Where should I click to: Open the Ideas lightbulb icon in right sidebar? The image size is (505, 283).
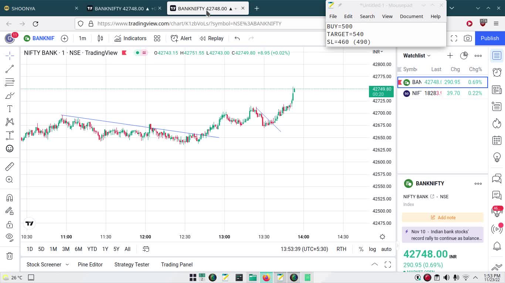497,157
